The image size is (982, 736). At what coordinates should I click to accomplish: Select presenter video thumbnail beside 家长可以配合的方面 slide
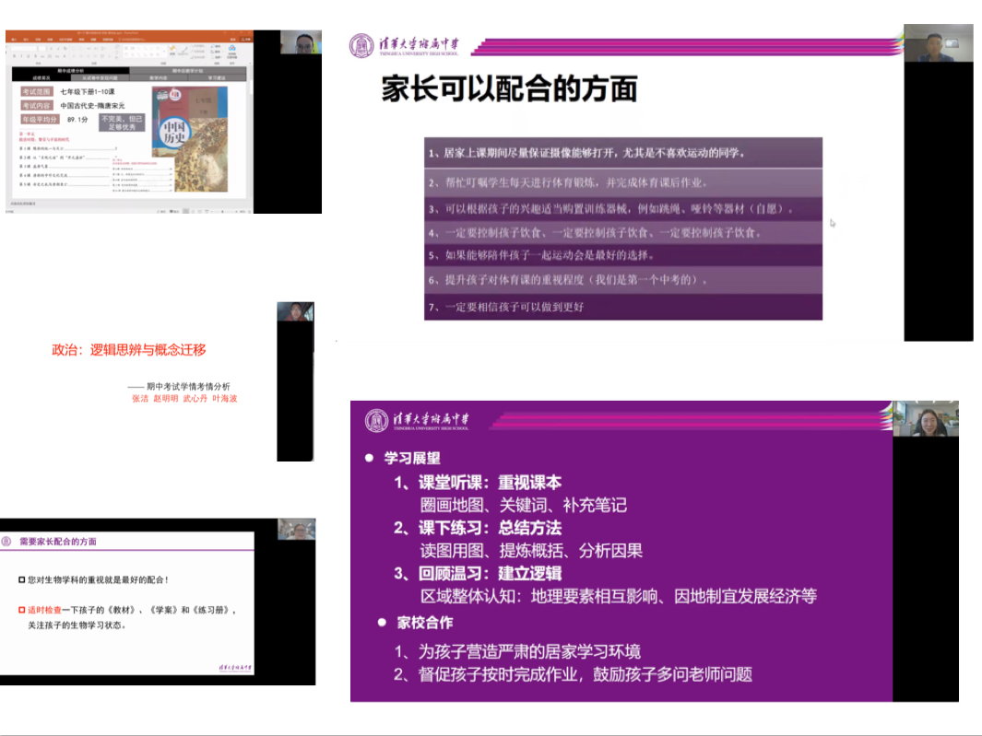tap(937, 46)
